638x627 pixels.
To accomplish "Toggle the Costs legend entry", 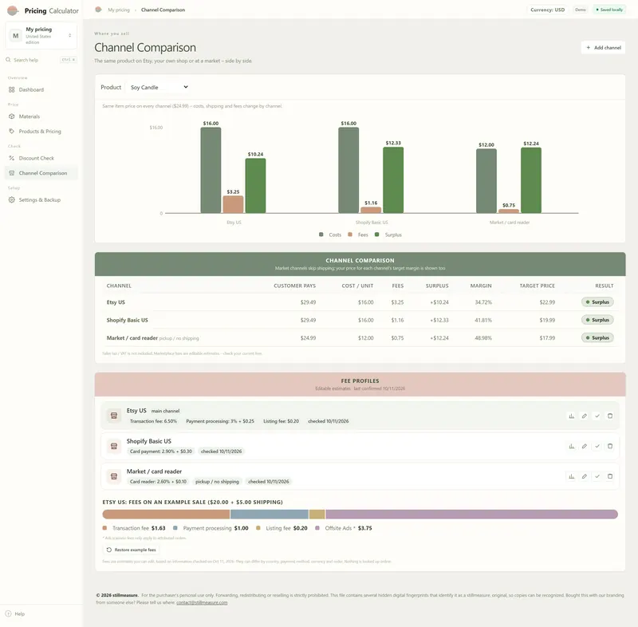I will point(330,235).
